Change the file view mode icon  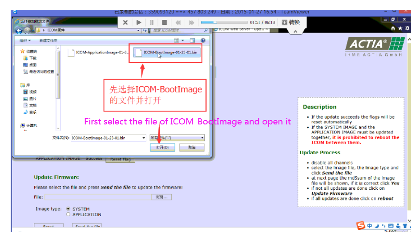176,40
